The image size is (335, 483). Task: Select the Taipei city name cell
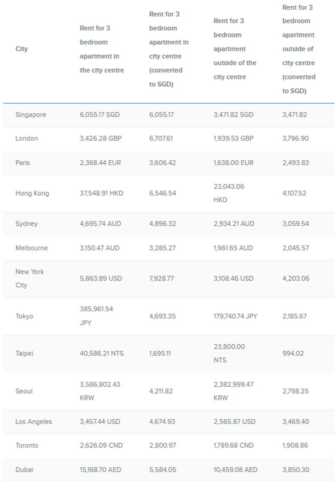pyautogui.click(x=24, y=354)
